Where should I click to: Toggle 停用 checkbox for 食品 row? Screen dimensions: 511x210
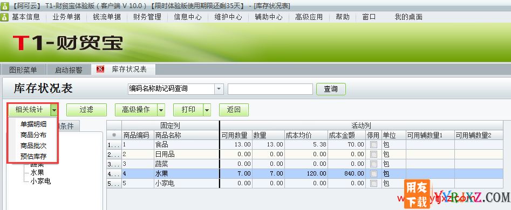373,145
